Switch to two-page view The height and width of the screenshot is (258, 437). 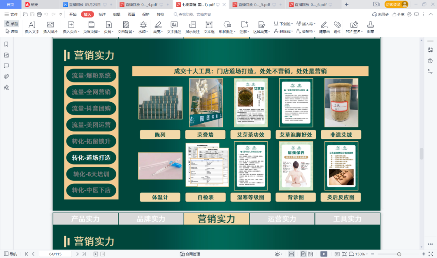(310, 254)
